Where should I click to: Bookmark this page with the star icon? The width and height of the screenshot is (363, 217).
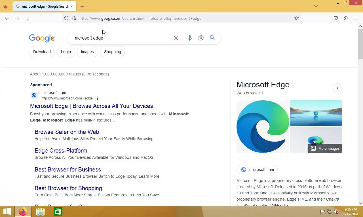point(297,18)
